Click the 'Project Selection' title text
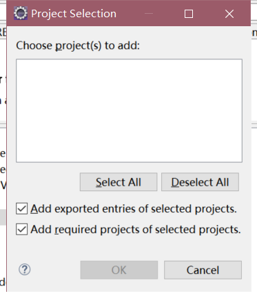The image size is (257, 298). pos(74,14)
